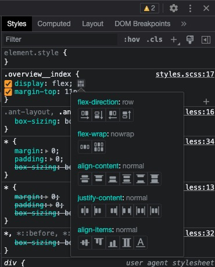
Task: Uncheck the margin-top property
Action: click(x=8, y=92)
